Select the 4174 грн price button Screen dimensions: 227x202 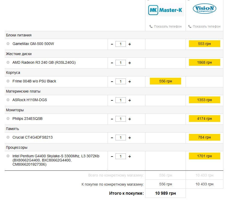click(204, 119)
